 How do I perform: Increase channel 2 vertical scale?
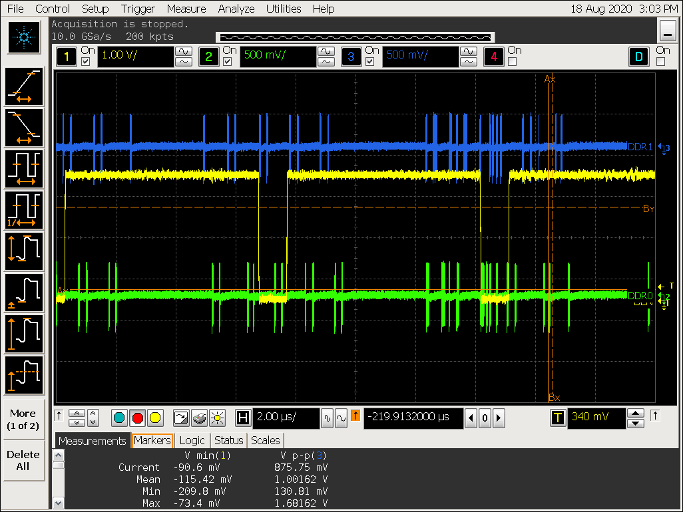pos(326,51)
